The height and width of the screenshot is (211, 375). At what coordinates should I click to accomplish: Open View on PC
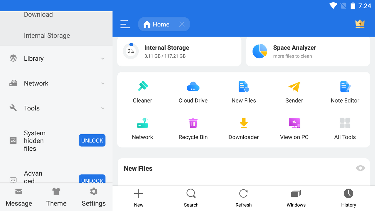pos(294,129)
